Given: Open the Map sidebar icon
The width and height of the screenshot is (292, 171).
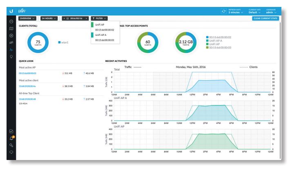Looking at the screenshot, I should (x=11, y=28).
